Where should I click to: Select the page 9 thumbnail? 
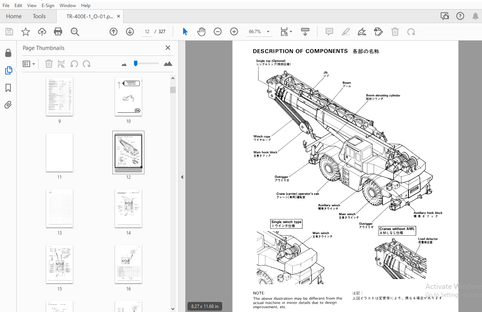[60, 97]
